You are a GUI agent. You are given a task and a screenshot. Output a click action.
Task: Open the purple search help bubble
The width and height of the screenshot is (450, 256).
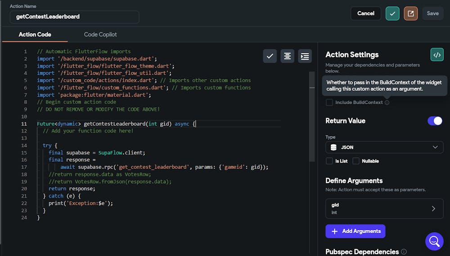434,241
